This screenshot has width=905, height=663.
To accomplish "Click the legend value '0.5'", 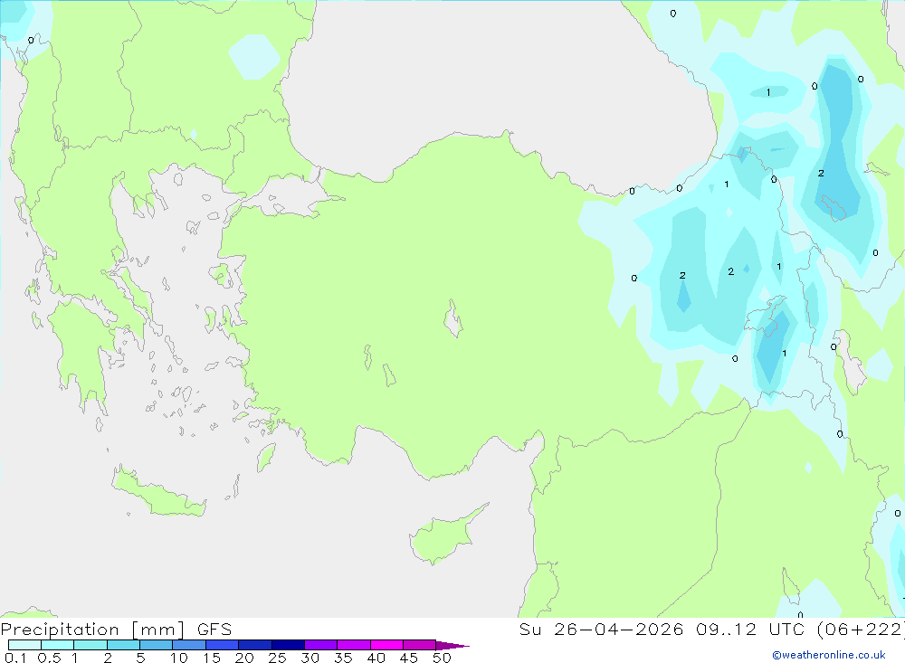I will [x=49, y=658].
